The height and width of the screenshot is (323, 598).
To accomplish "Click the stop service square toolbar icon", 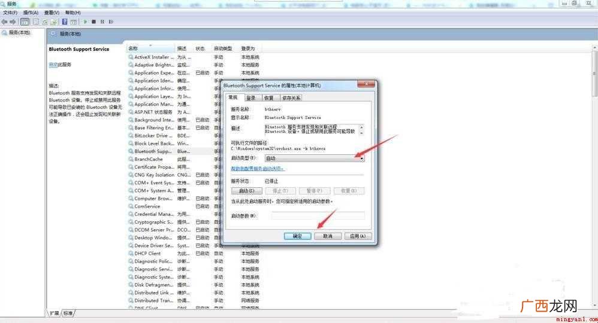I will (x=94, y=22).
